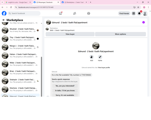Send quick reply Sorry, it's not available.

click(x=65, y=95)
